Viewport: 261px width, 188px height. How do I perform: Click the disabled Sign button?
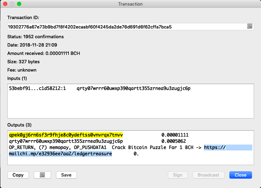tap(178, 175)
